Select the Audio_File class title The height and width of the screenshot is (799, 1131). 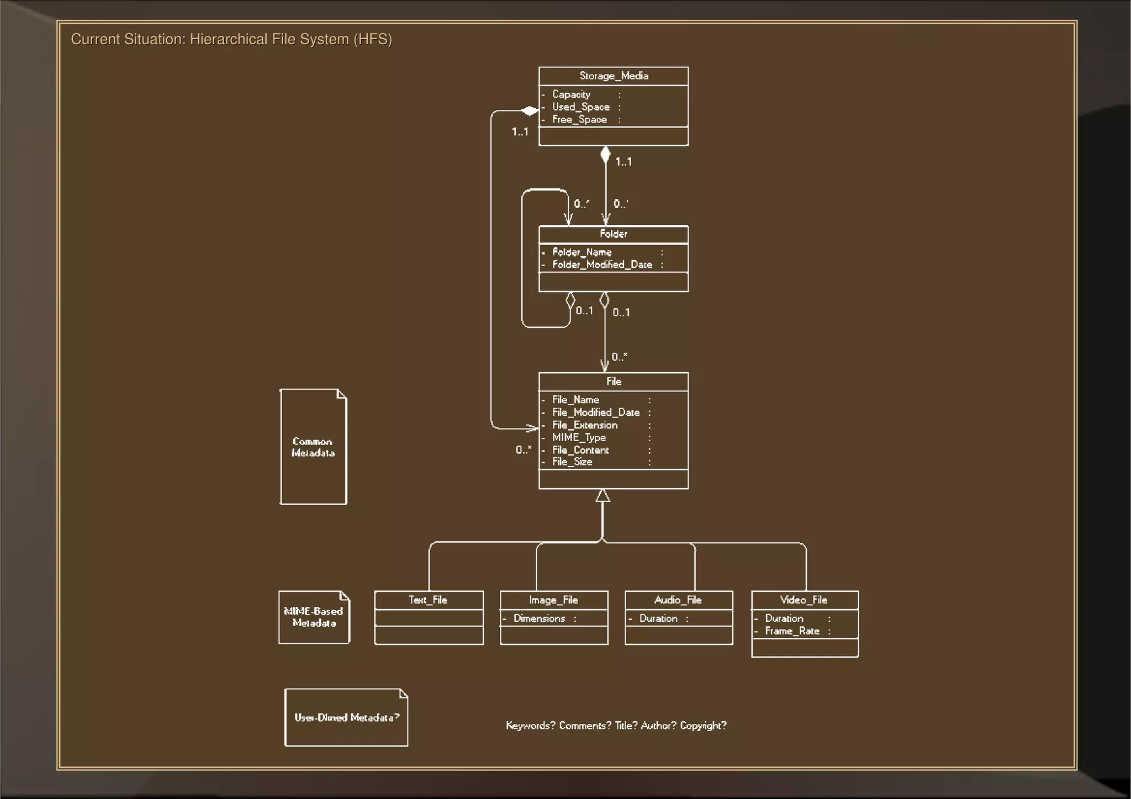678,600
